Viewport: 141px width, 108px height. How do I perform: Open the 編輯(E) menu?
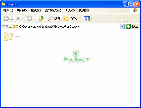(22, 10)
